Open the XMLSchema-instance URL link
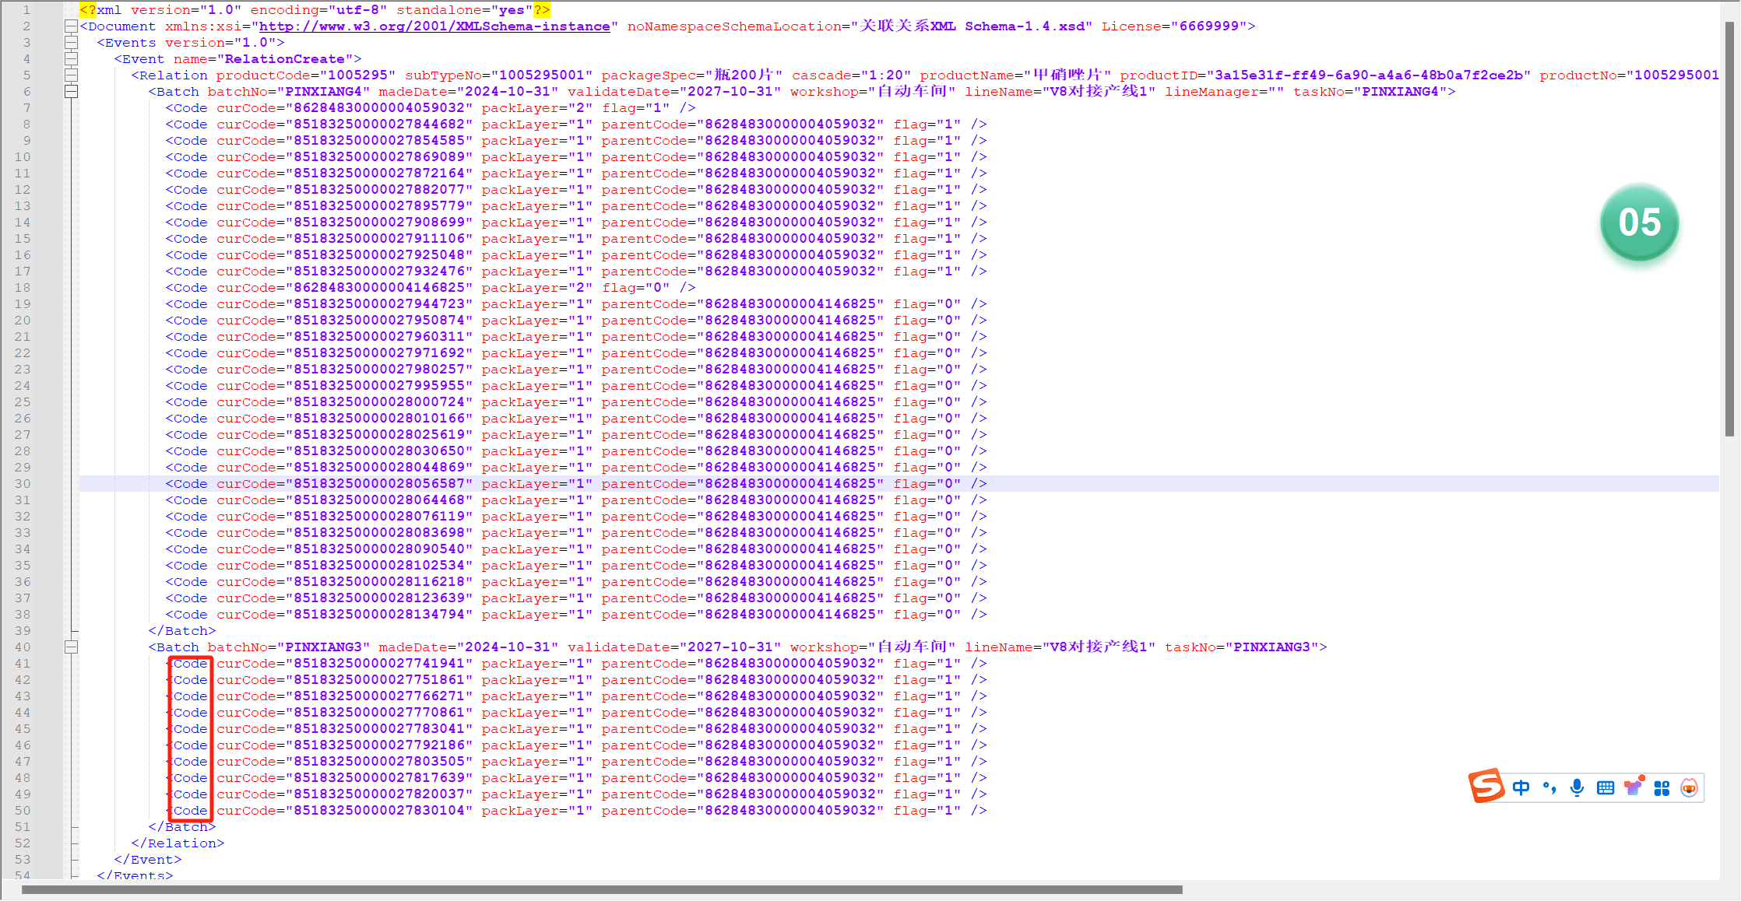1741x901 pixels. point(434,26)
